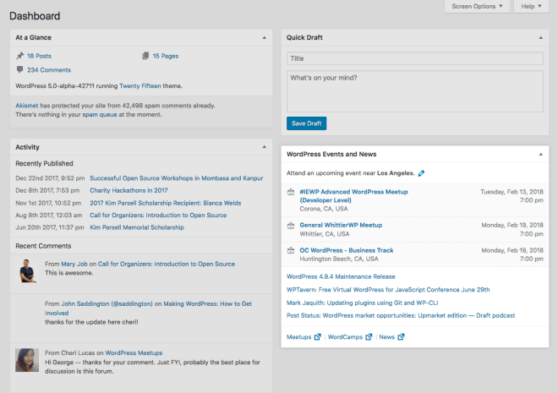Click calendar icon for General WhittierWP Meetup
The image size is (558, 393).
coord(291,226)
